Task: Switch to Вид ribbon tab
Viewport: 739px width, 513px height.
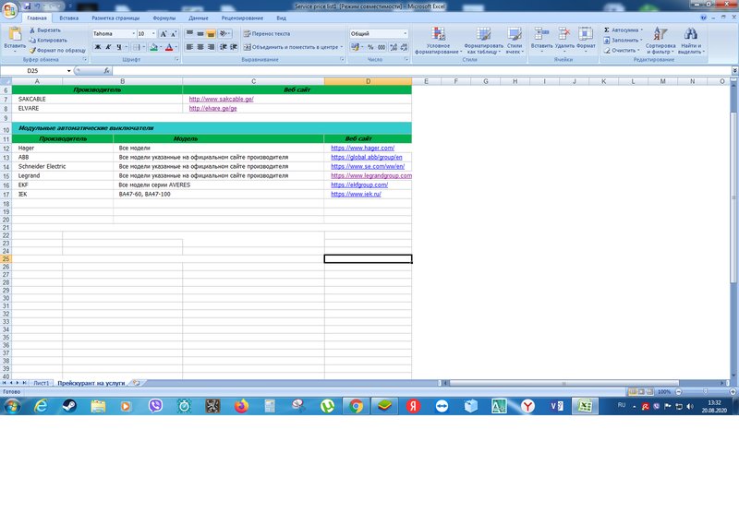Action: pos(282,18)
